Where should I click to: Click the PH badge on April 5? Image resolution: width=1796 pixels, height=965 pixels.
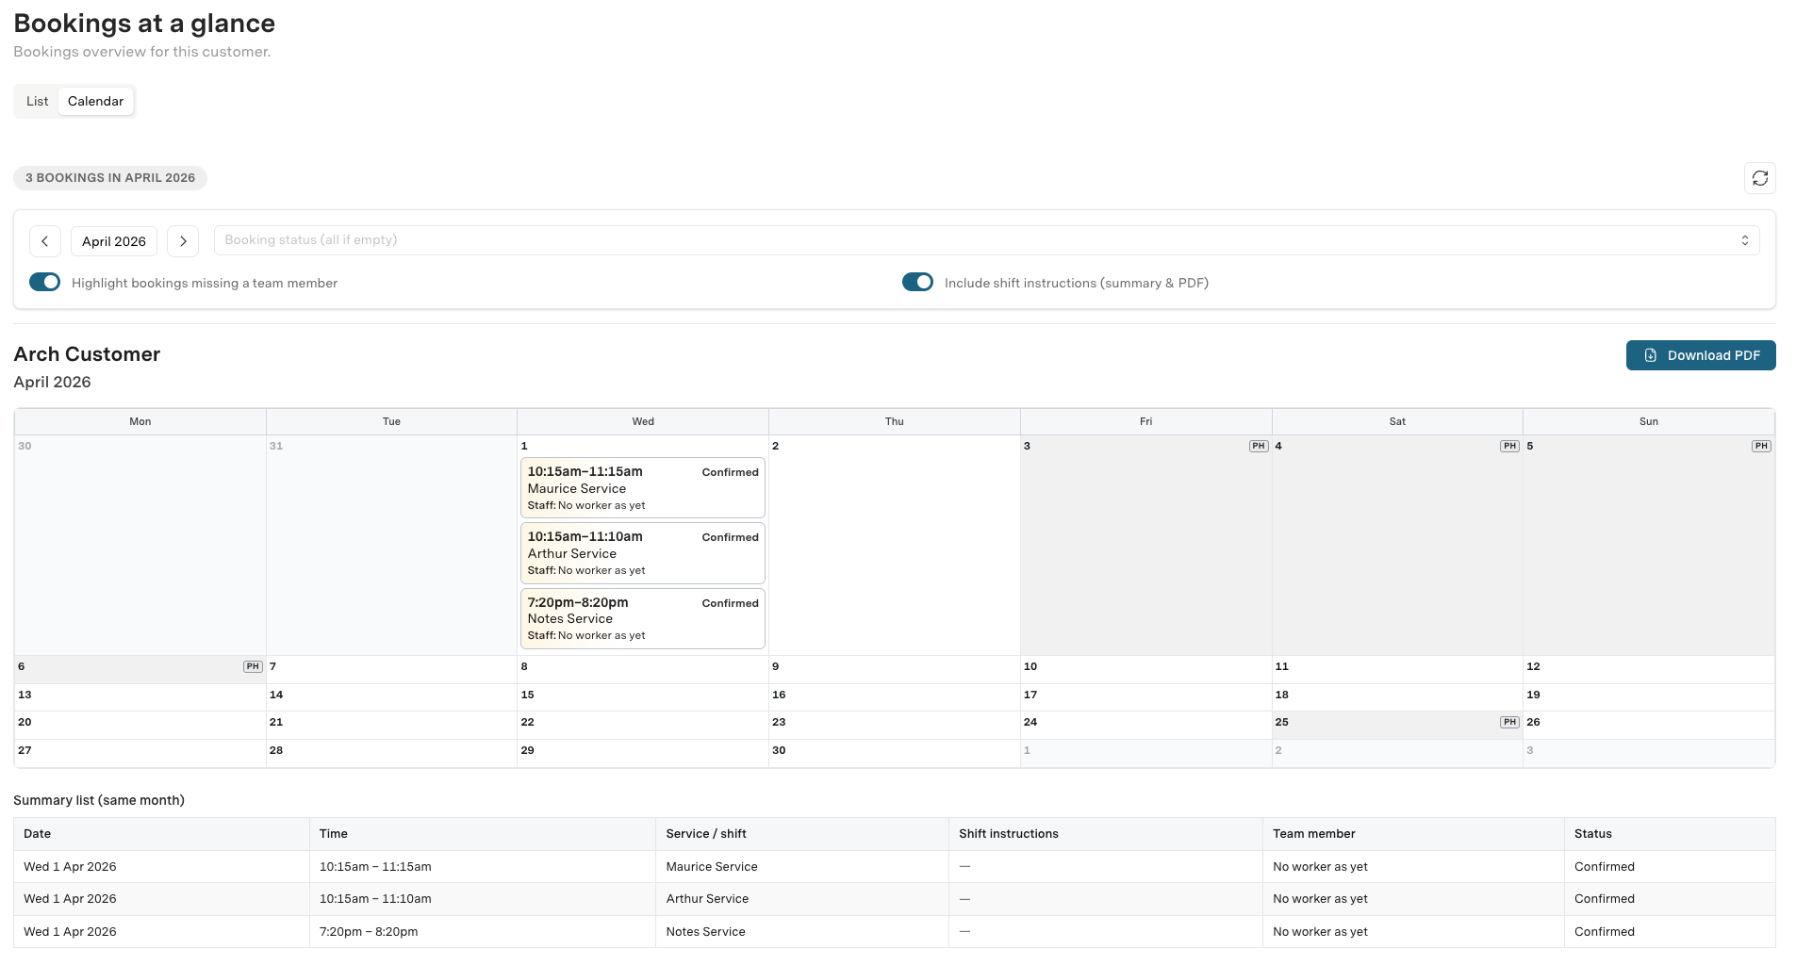[x=1761, y=446]
